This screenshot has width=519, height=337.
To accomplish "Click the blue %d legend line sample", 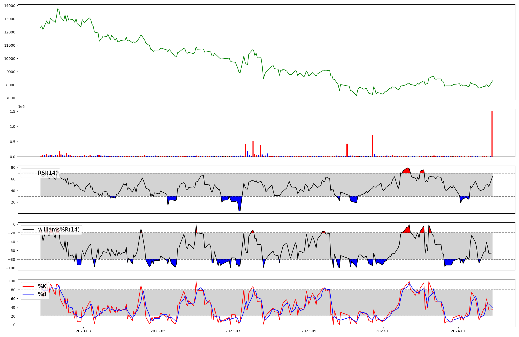I will (29, 294).
